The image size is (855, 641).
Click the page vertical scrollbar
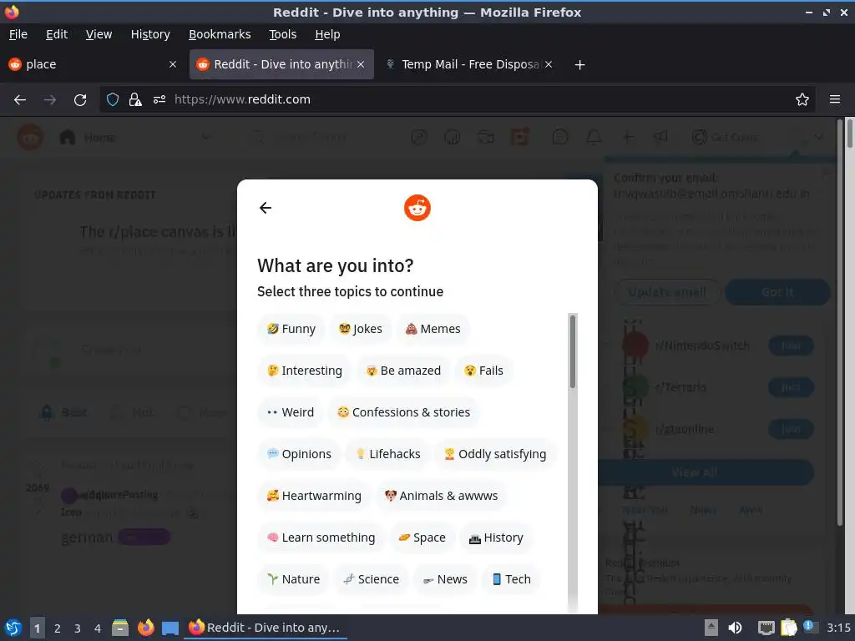(x=849, y=134)
